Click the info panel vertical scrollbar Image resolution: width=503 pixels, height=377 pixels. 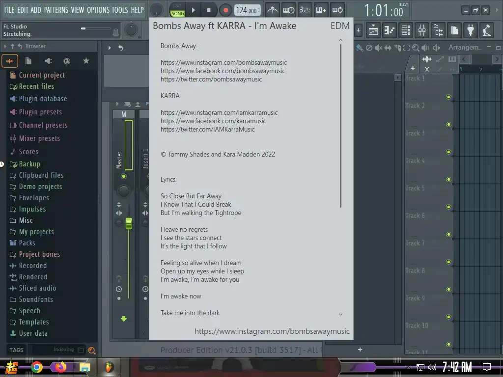pos(340,126)
